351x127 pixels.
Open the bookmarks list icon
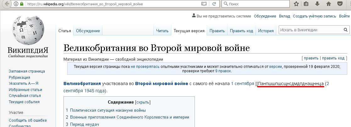pyautogui.click(x=306, y=4)
